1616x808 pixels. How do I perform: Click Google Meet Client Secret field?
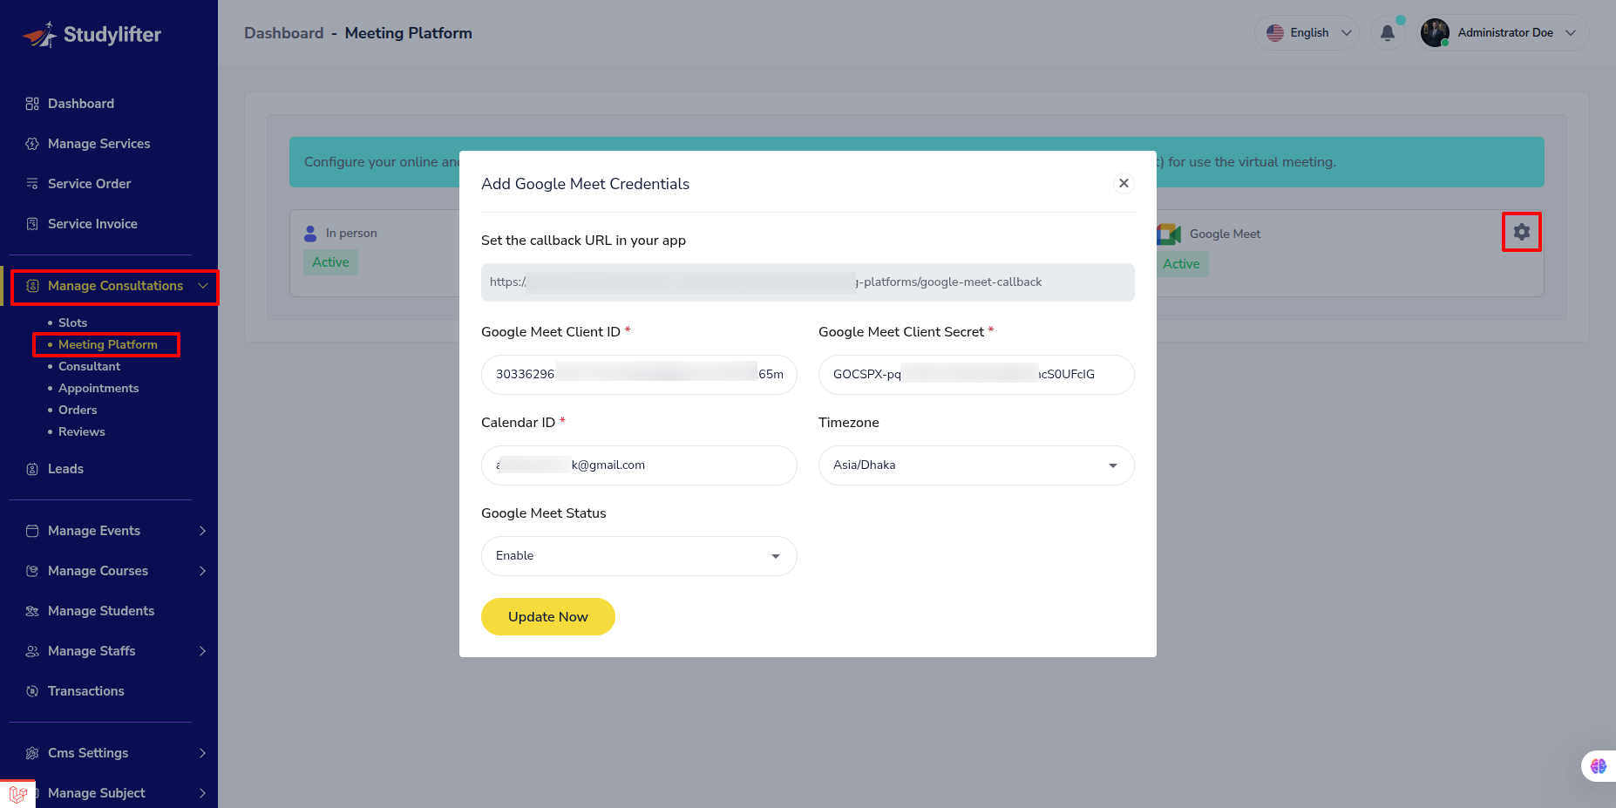(x=976, y=375)
